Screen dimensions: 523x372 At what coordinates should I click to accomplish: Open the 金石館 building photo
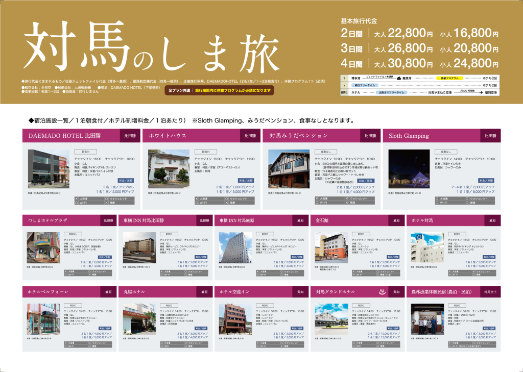[331, 247]
